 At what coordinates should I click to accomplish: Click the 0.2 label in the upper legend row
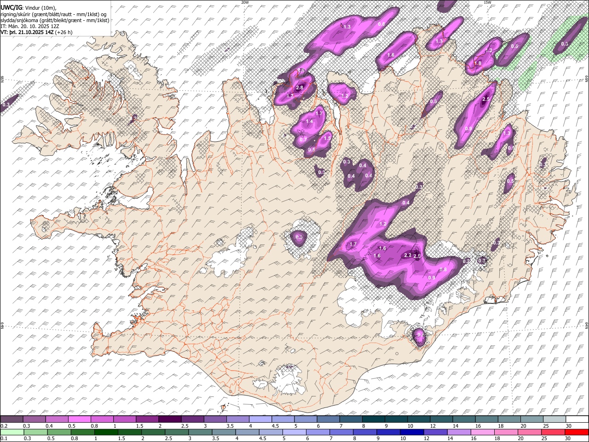(4, 426)
